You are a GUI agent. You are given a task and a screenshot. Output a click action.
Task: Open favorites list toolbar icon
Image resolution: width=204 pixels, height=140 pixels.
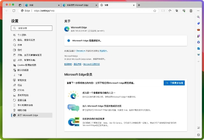pos(170,10)
